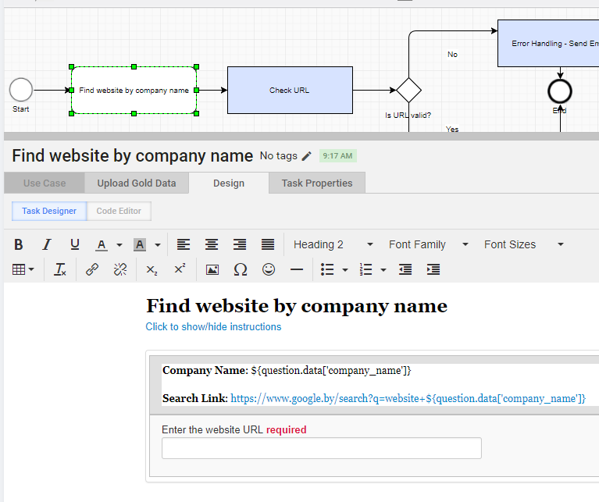Justify text alignment
The image size is (599, 502).
268,244
